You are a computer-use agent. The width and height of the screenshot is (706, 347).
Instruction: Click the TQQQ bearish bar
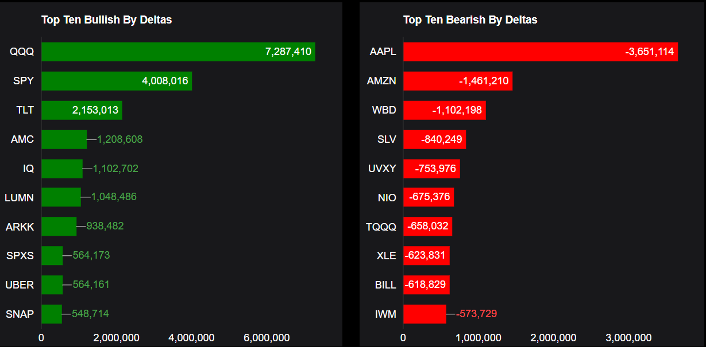pos(427,227)
